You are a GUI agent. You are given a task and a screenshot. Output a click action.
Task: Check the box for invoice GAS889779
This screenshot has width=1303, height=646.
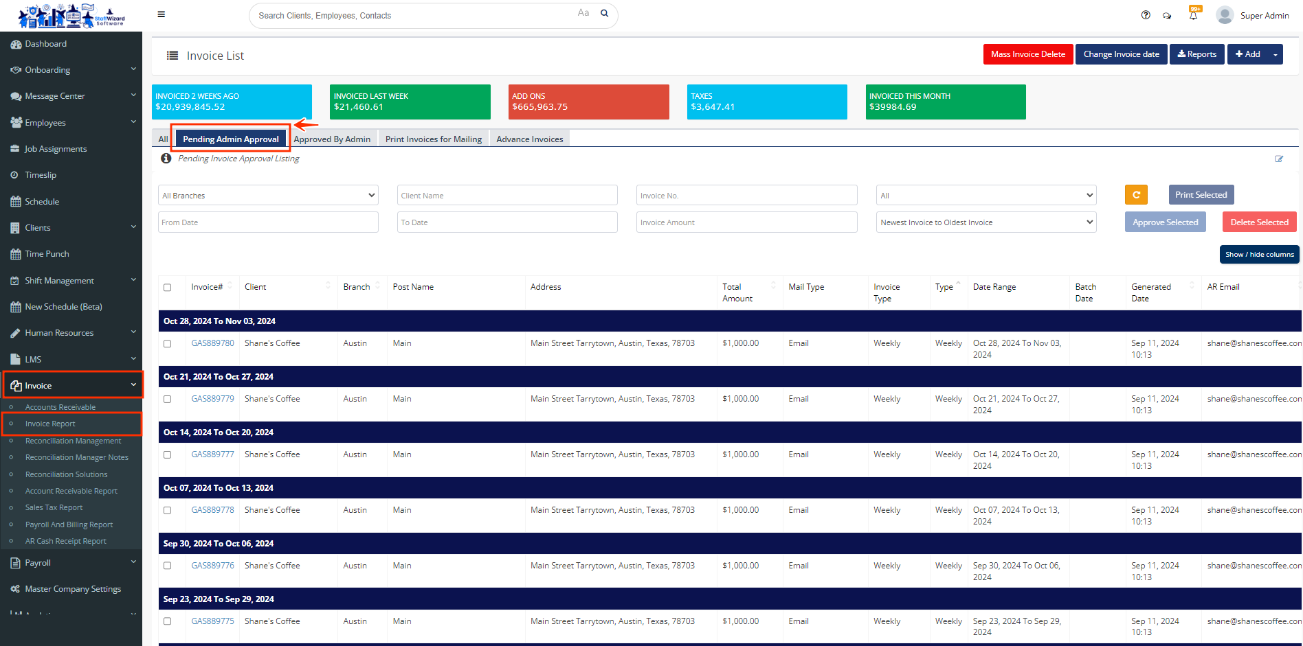click(x=168, y=400)
